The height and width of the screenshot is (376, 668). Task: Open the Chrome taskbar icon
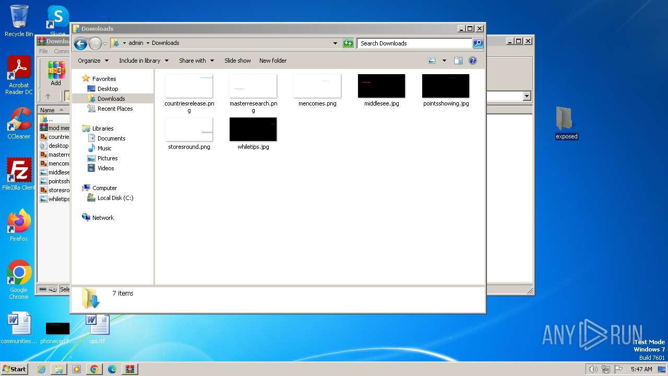[94, 369]
